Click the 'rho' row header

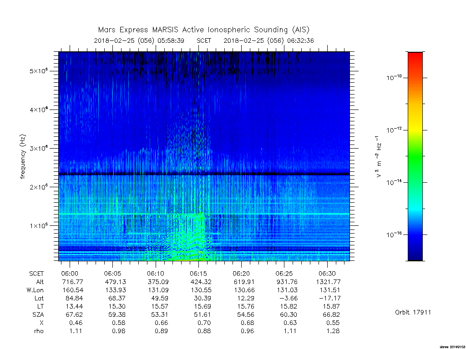(x=39, y=331)
